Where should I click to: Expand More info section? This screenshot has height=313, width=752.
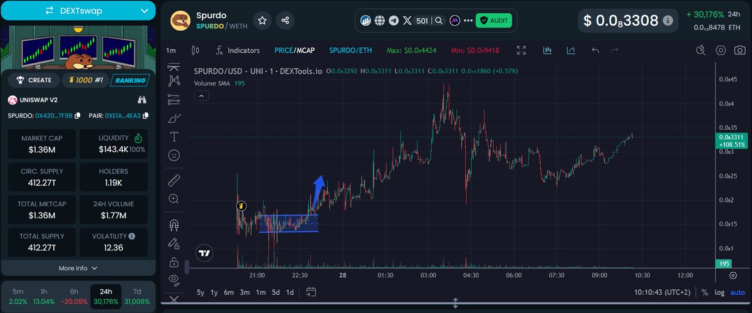tap(78, 268)
